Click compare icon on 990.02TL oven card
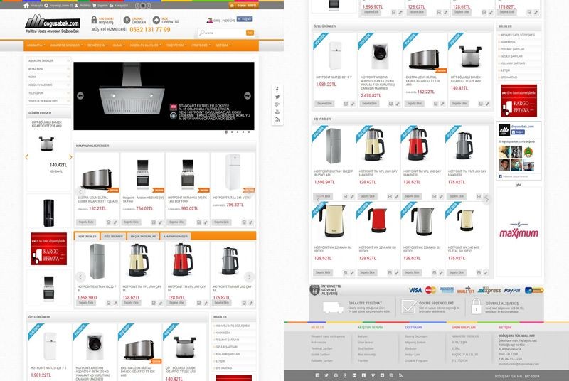Screen dimensions: 569x381 (206, 222)
